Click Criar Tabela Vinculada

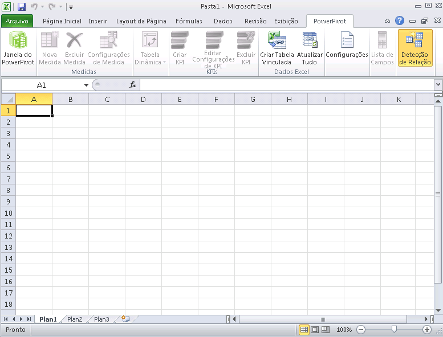pyautogui.click(x=277, y=48)
